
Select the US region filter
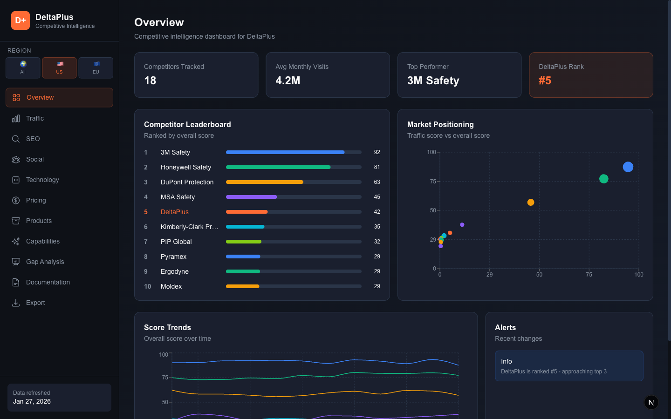[59, 68]
